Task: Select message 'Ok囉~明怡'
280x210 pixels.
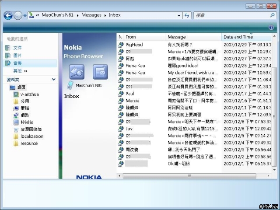Action: coord(178,164)
